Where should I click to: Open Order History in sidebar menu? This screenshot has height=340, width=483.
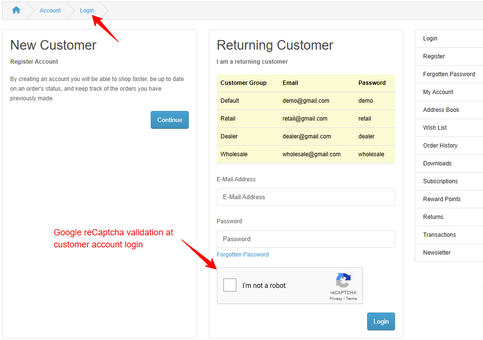[449, 146]
